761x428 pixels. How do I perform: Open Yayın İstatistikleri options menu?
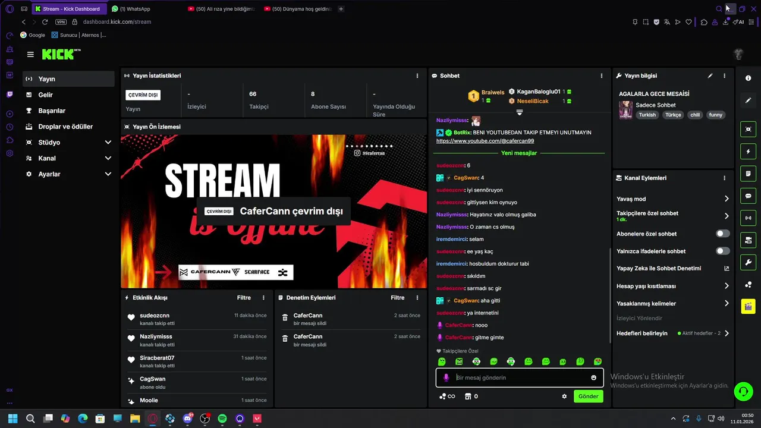417,76
